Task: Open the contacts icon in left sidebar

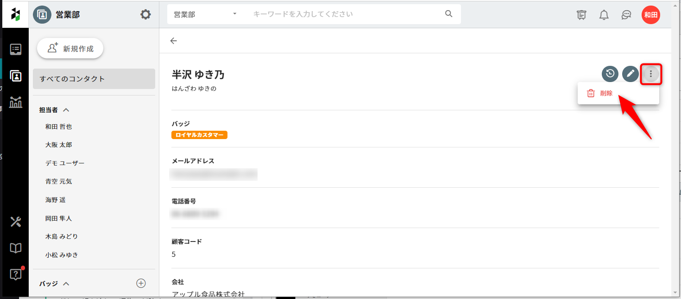Action: (x=16, y=76)
